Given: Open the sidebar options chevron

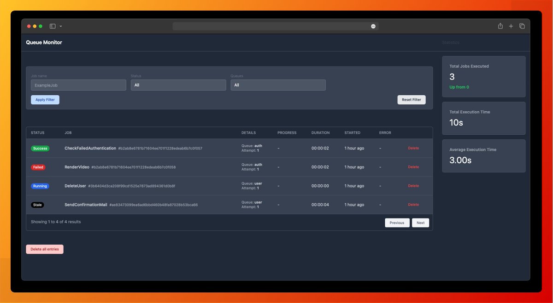Looking at the screenshot, I should (x=61, y=26).
